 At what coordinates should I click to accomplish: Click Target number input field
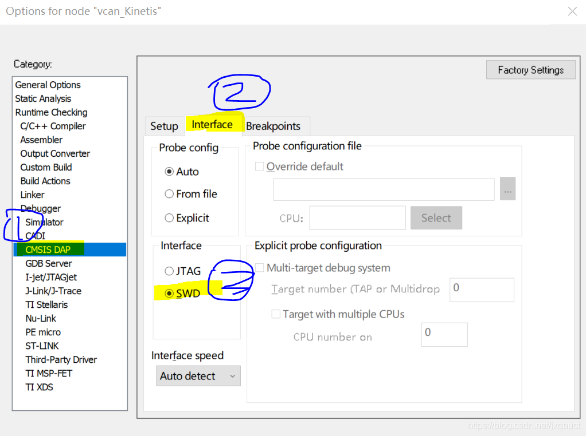click(x=482, y=290)
